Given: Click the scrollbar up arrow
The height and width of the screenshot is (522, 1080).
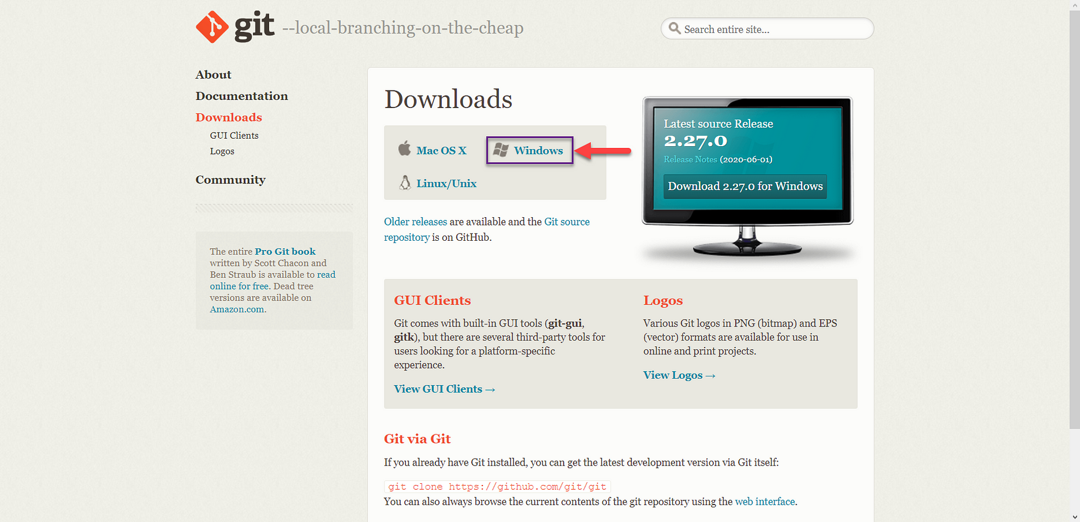Looking at the screenshot, I should (x=1075, y=5).
